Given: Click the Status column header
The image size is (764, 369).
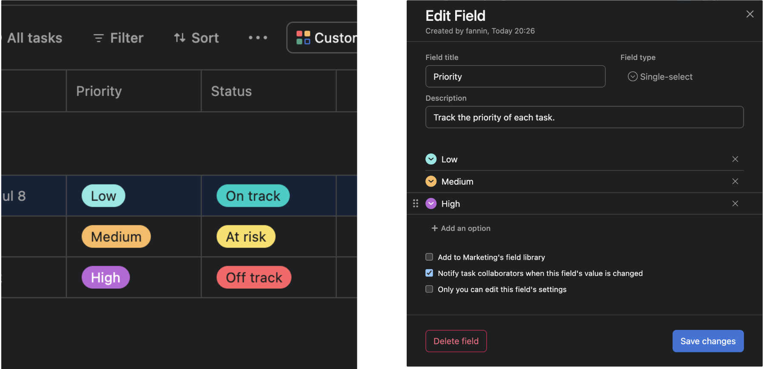Looking at the screenshot, I should coord(268,91).
